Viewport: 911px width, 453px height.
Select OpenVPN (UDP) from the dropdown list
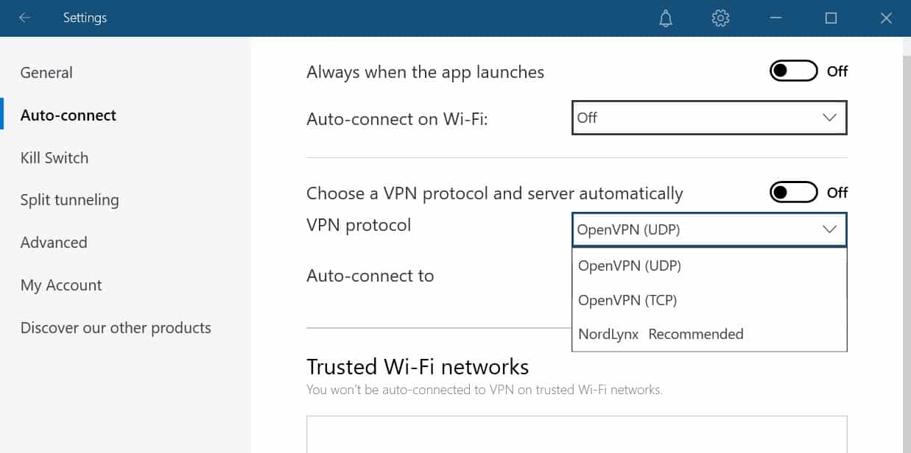(x=627, y=265)
